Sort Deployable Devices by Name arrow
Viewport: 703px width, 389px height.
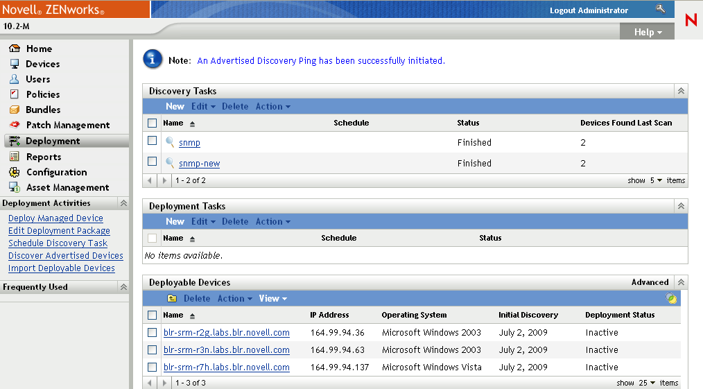tap(192, 316)
